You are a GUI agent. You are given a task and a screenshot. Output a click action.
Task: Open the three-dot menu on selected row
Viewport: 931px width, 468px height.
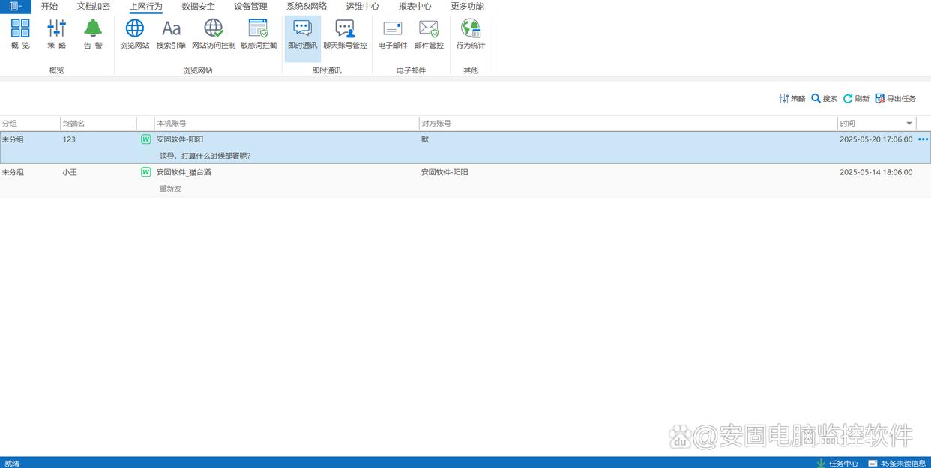(x=923, y=139)
